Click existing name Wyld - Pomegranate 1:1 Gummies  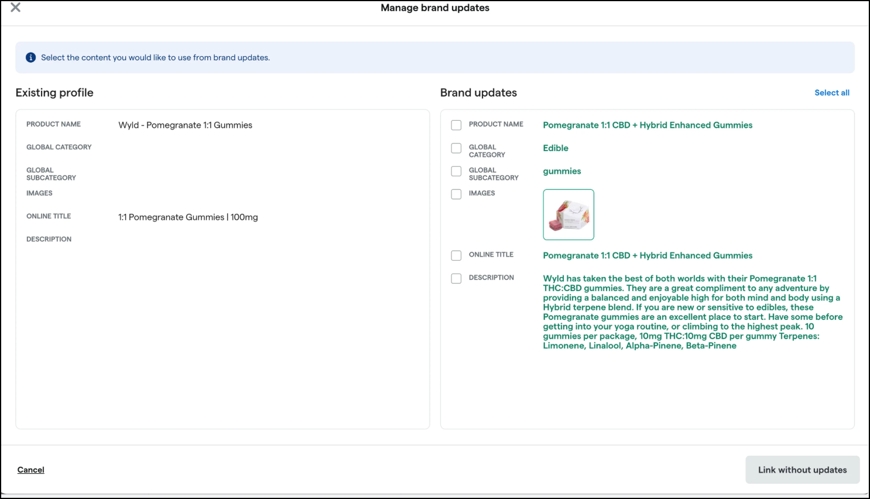tap(185, 125)
